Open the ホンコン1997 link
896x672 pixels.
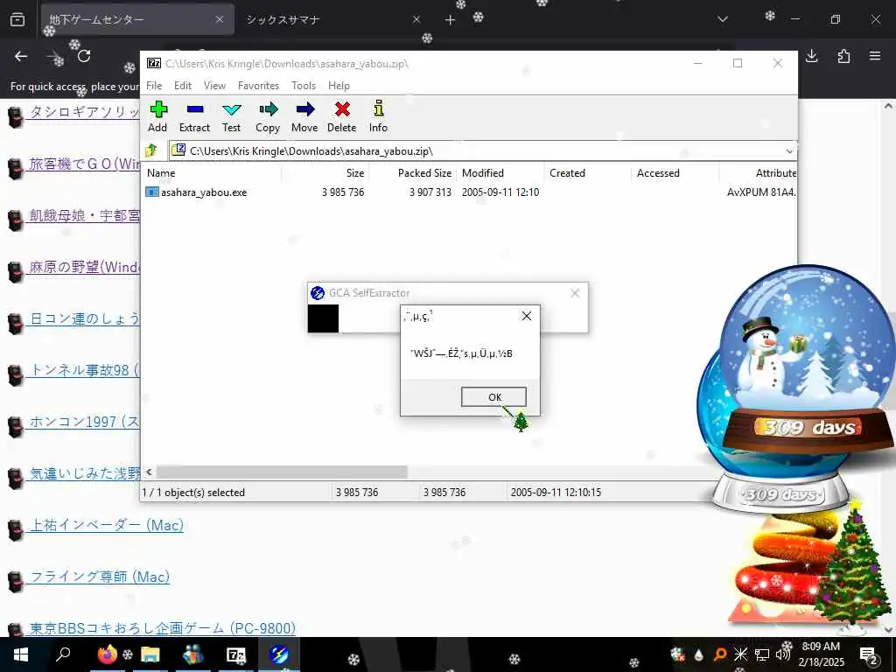pyautogui.click(x=84, y=422)
